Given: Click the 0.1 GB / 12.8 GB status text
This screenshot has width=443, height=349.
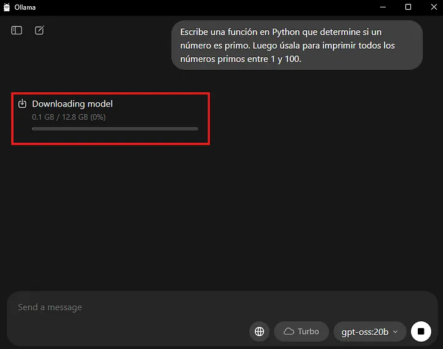Looking at the screenshot, I should (69, 117).
